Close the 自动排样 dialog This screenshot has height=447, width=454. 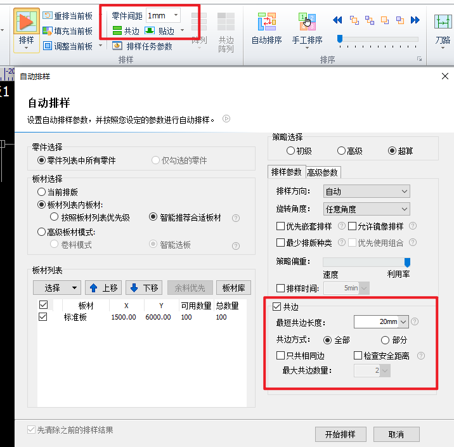tap(445, 76)
